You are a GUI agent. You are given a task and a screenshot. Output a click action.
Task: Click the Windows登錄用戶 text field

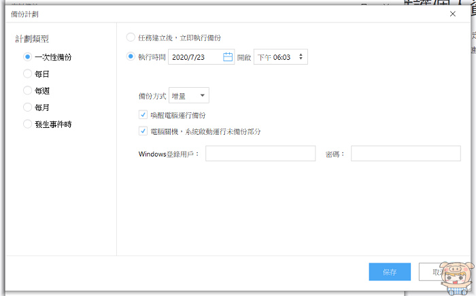click(260, 154)
